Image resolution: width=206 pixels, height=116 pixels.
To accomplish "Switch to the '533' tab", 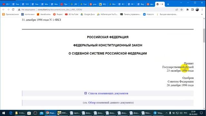I will [x=25, y=4].
